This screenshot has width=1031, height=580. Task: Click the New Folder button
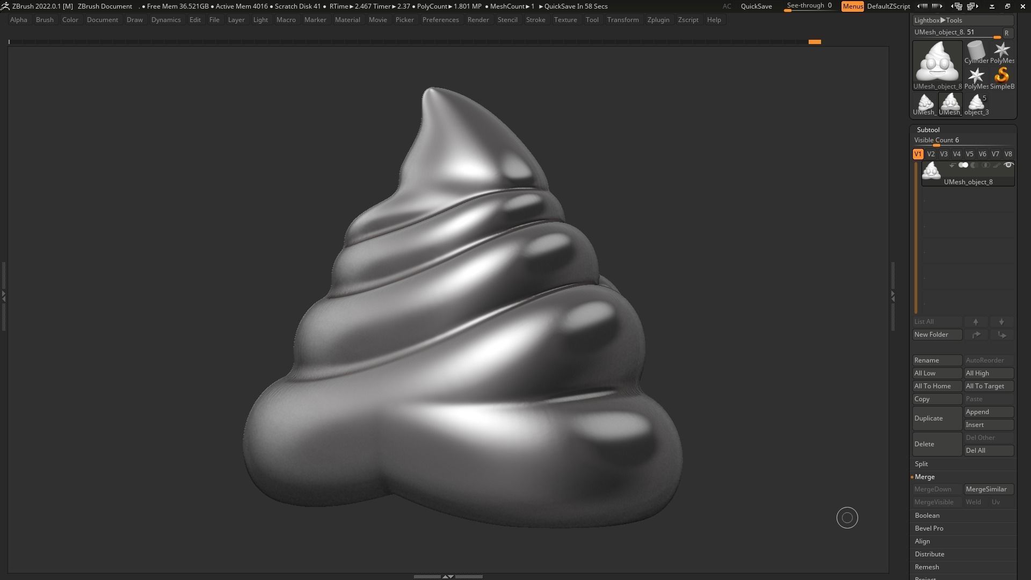[937, 335]
